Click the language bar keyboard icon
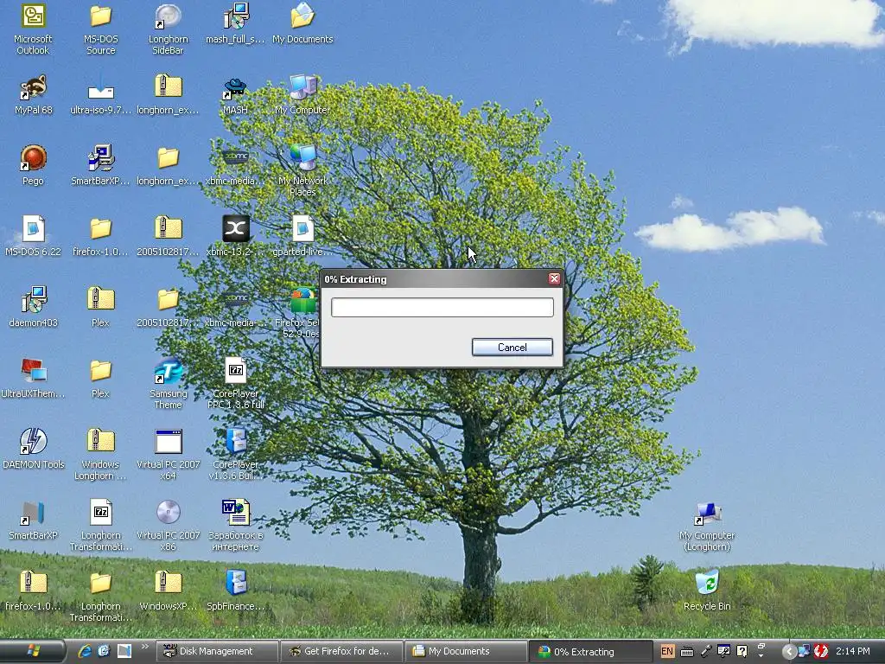885x664 pixels. (x=687, y=652)
